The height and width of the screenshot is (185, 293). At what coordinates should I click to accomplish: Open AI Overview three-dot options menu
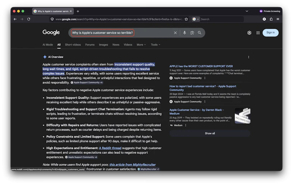[x=248, y=57]
